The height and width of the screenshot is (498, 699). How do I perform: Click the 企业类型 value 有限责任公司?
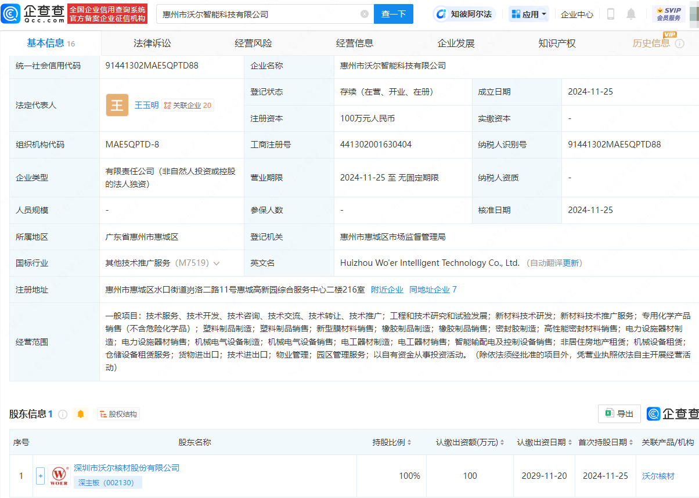tap(171, 178)
